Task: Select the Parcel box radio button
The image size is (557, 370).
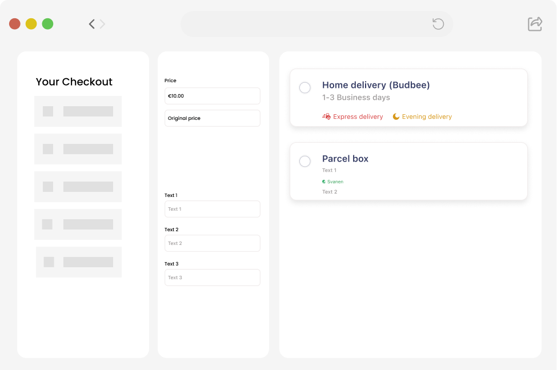Action: pyautogui.click(x=305, y=161)
